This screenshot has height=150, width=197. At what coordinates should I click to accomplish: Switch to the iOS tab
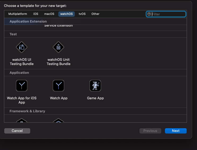tap(36, 14)
